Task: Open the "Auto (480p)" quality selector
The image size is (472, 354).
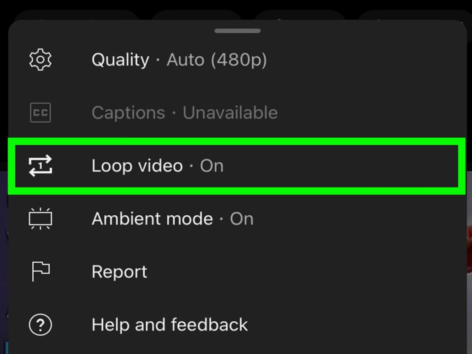Action: 217,60
